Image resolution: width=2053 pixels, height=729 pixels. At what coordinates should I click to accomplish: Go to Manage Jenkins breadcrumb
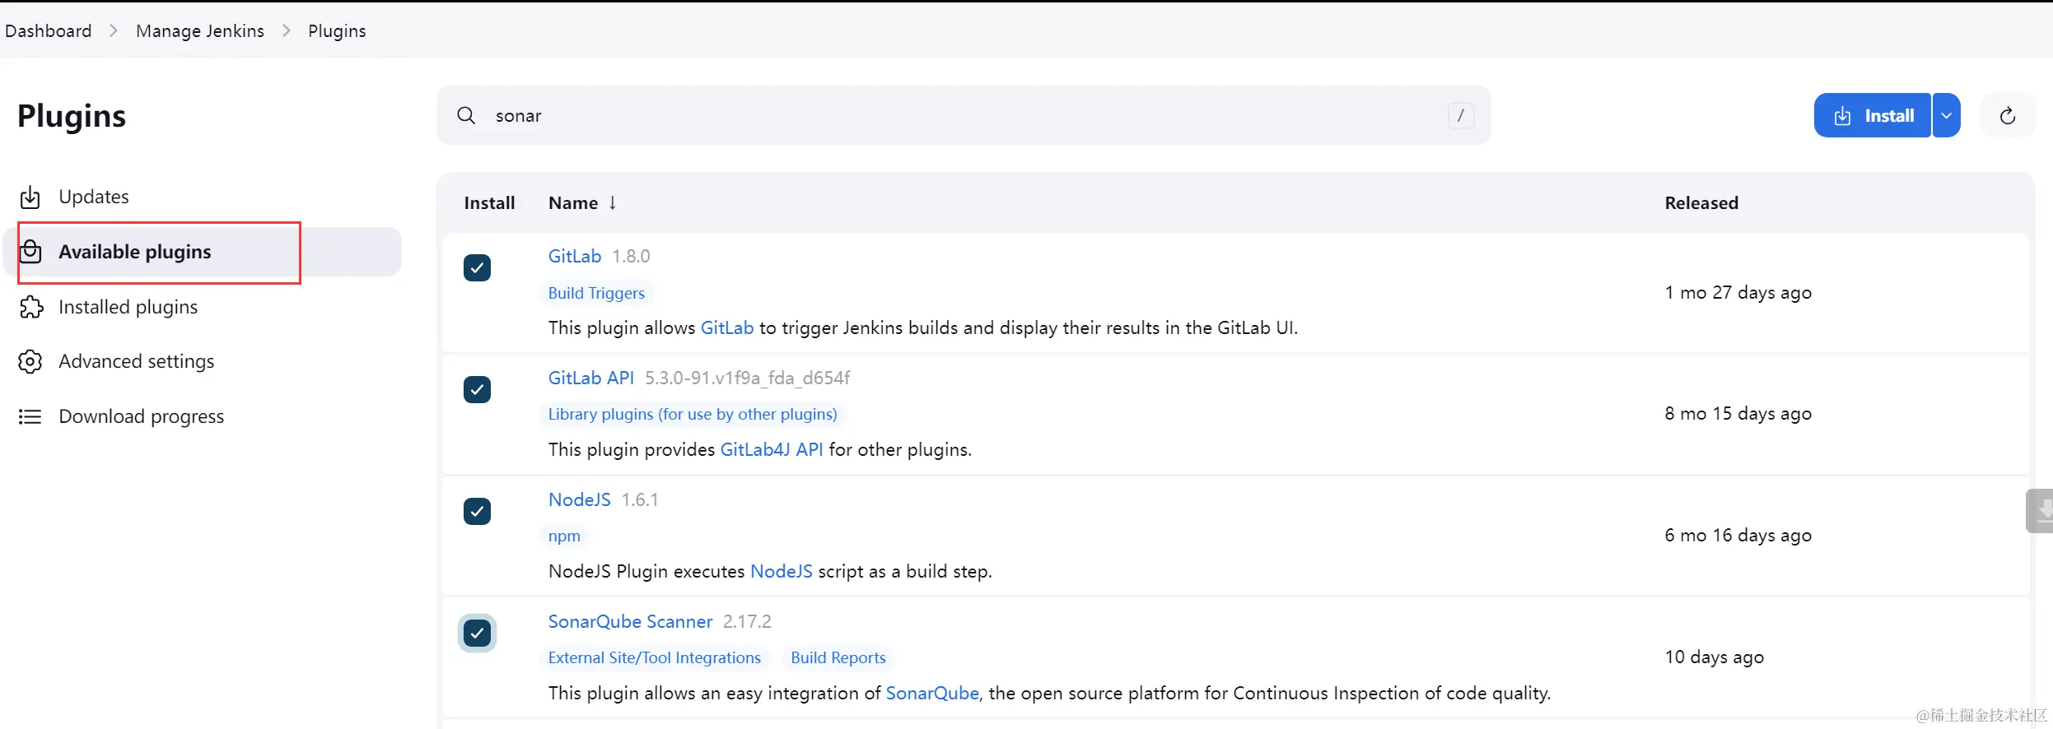click(200, 30)
